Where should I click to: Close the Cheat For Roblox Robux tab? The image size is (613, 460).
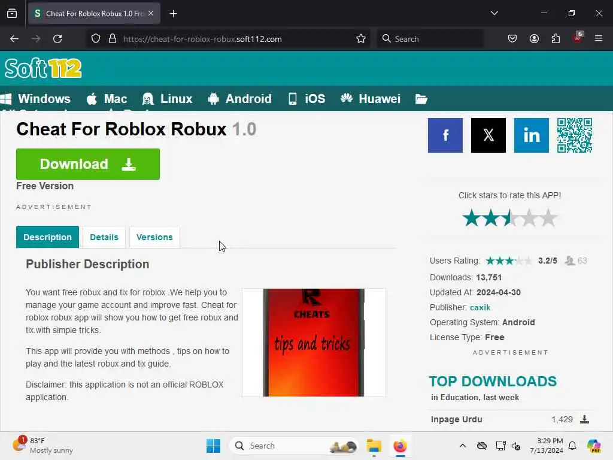151,13
